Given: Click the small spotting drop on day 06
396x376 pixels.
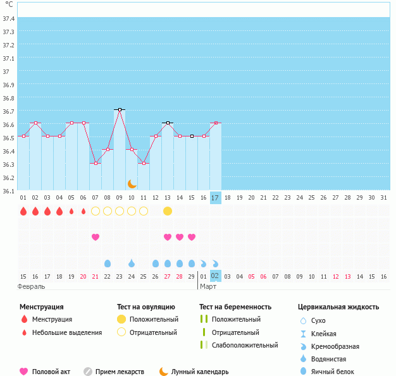Looking at the screenshot, I should (x=84, y=211).
